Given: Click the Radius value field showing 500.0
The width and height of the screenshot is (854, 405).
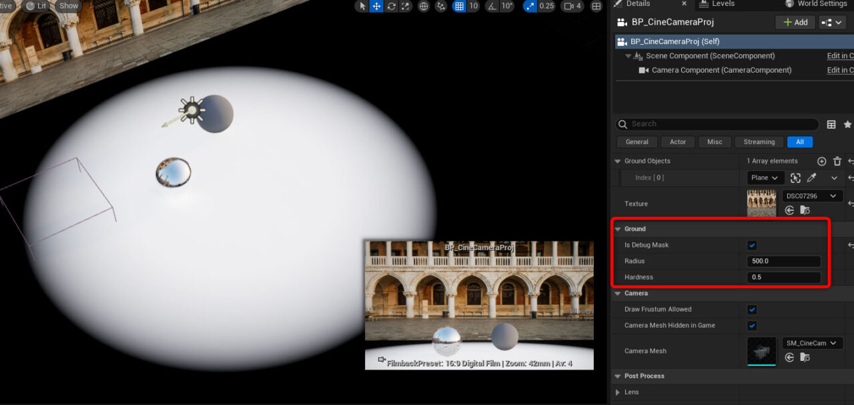Looking at the screenshot, I should (783, 261).
